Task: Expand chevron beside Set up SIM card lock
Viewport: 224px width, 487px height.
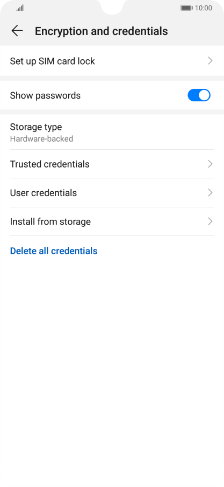Action: pos(210,61)
